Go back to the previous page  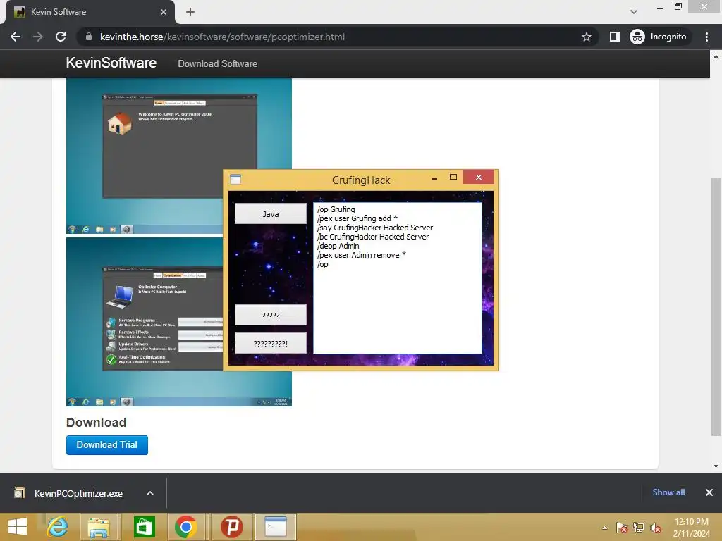coord(16,37)
